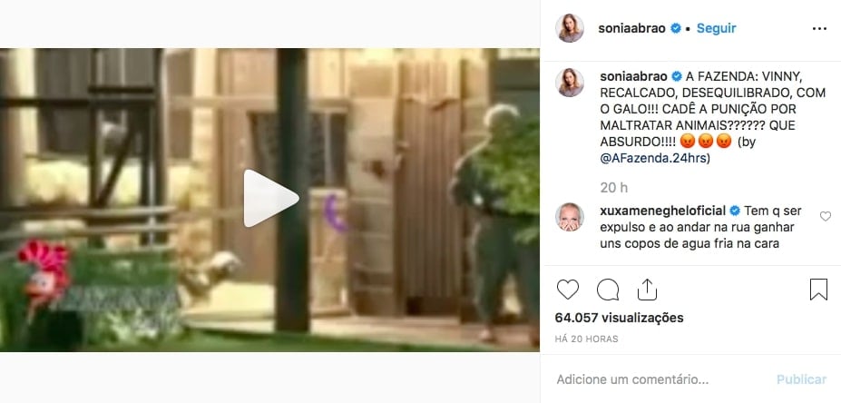This screenshot has height=403, width=841.
Task: Open the soniaabrao avatar beside the caption
Action: (x=570, y=82)
